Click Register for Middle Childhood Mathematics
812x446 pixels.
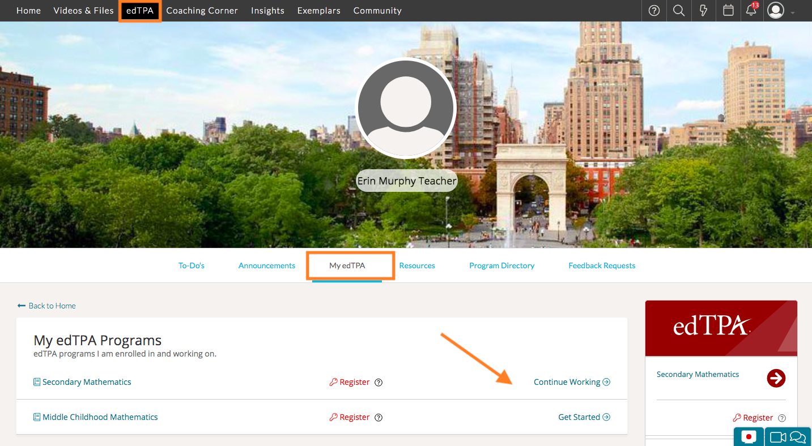pos(354,417)
